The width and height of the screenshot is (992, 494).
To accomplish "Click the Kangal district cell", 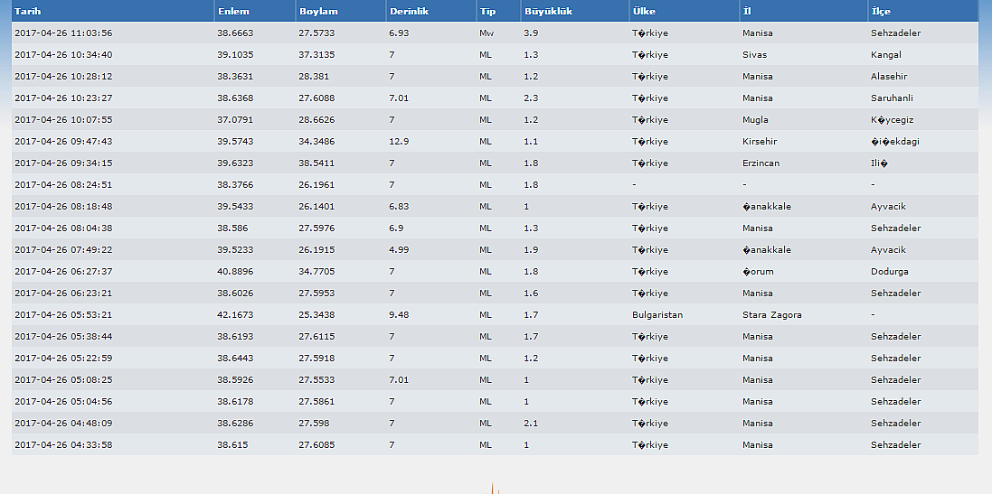I will tap(885, 54).
